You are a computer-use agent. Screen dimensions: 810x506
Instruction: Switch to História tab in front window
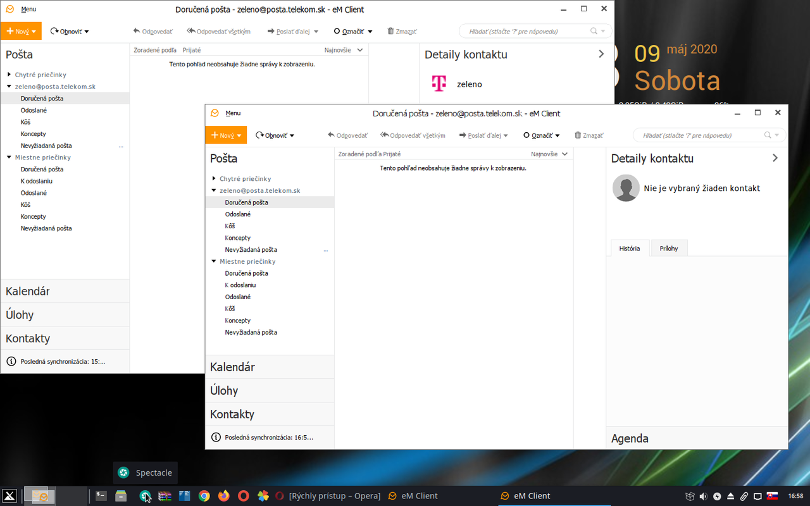tap(630, 248)
